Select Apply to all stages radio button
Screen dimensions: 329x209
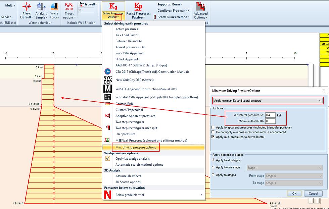coord(213,160)
